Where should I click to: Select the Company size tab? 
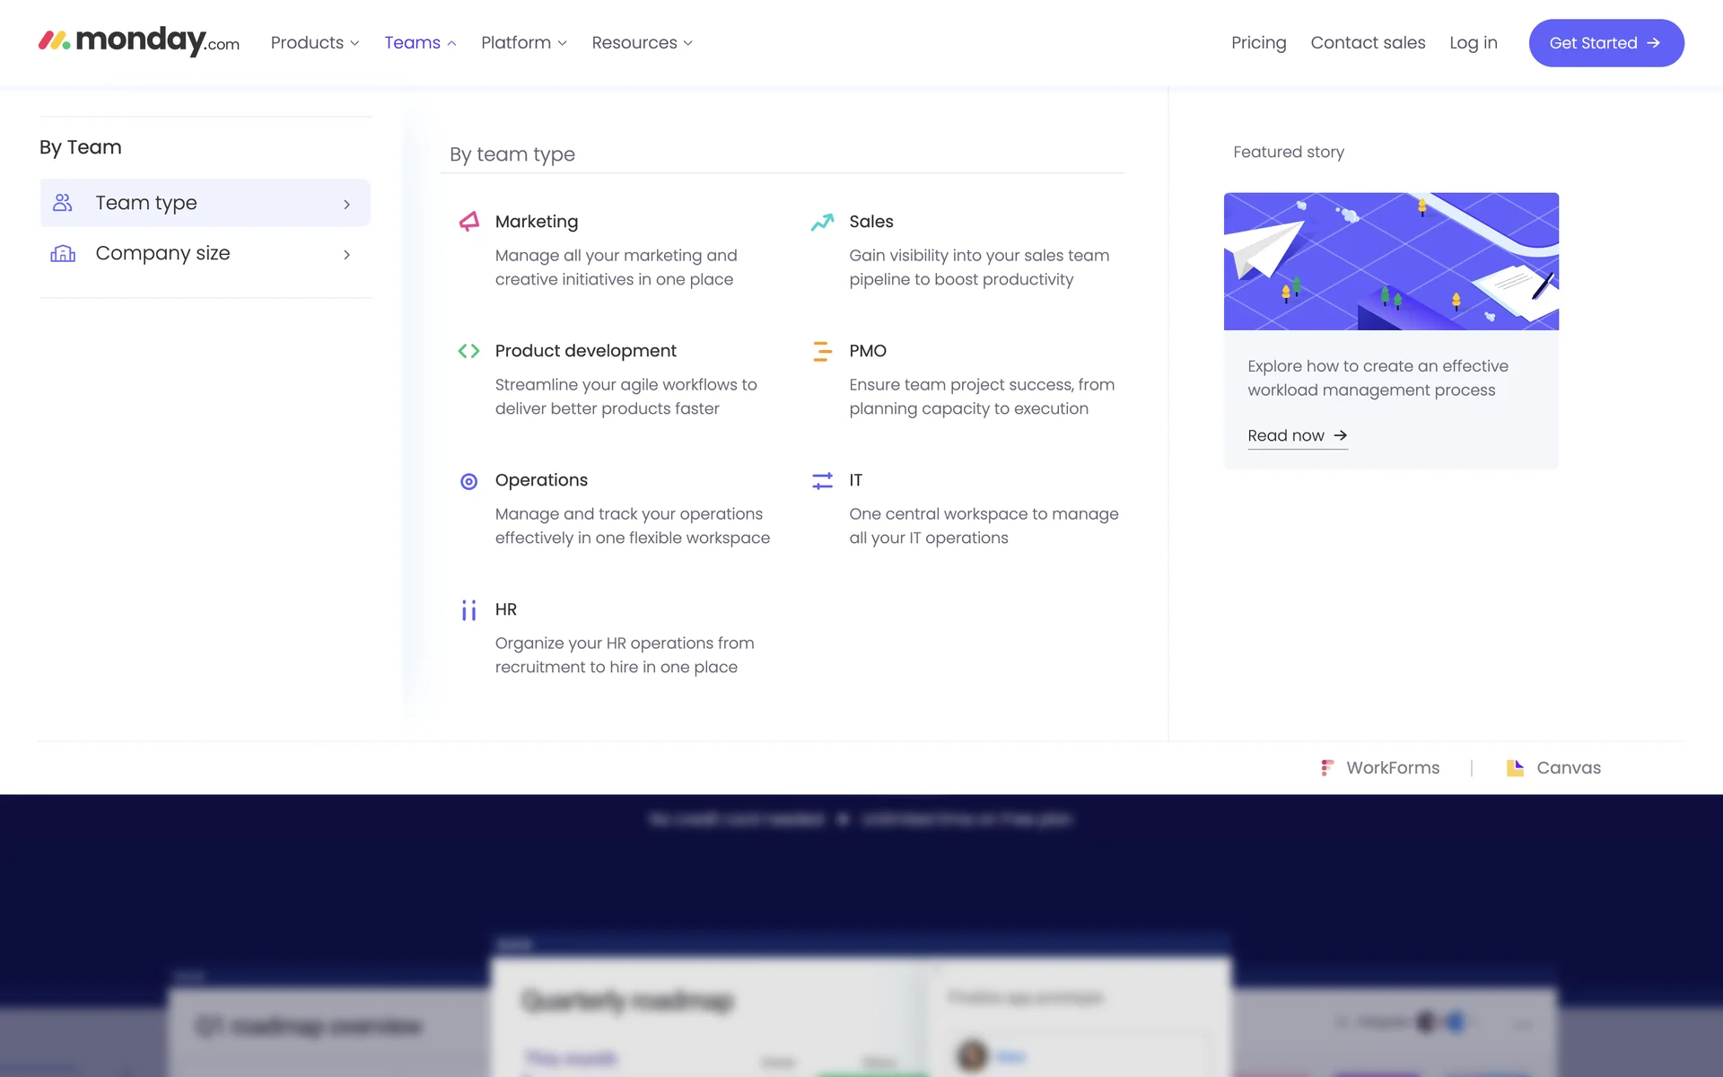(205, 254)
